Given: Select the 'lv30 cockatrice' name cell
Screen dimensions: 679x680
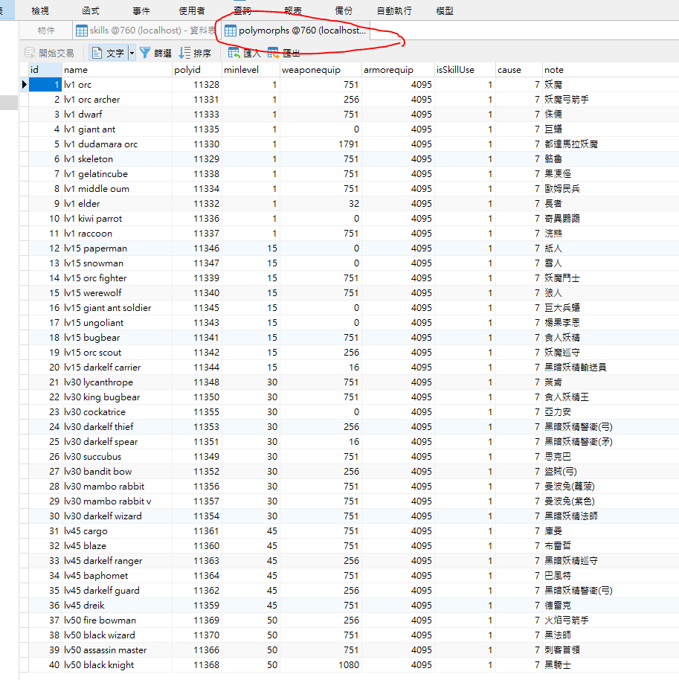Looking at the screenshot, I should pyautogui.click(x=117, y=412).
